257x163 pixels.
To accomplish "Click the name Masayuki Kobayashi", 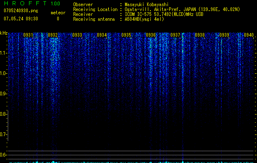I will 147,4.
